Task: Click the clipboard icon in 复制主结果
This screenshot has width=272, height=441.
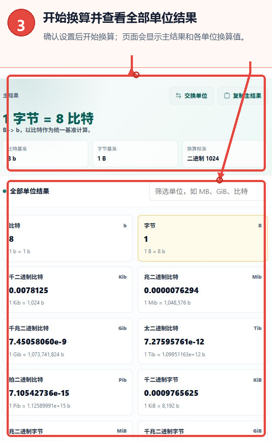Action: coord(227,96)
